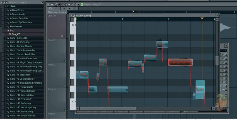This screenshot has height=120, width=237.
Task: Expand the DivaTeaser folder
Action: (x=16, y=26)
